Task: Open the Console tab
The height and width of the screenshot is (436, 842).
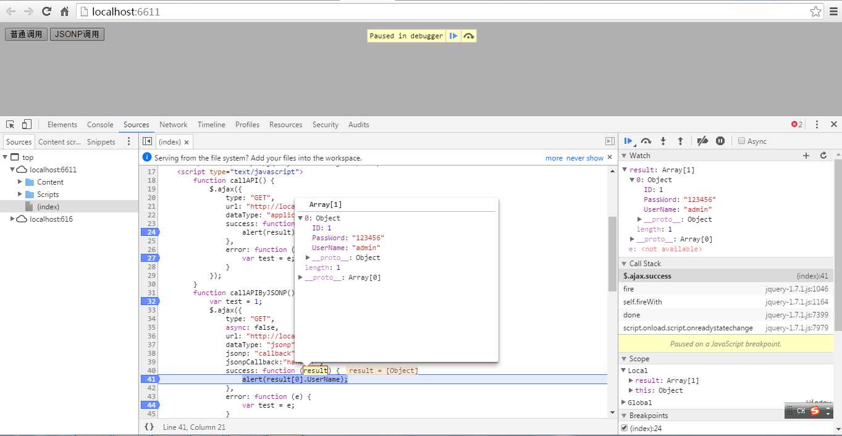Action: [x=100, y=124]
